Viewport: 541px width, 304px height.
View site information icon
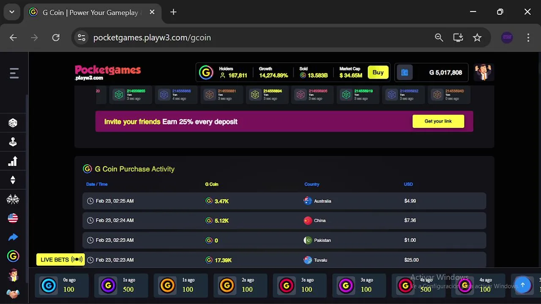[x=82, y=38]
